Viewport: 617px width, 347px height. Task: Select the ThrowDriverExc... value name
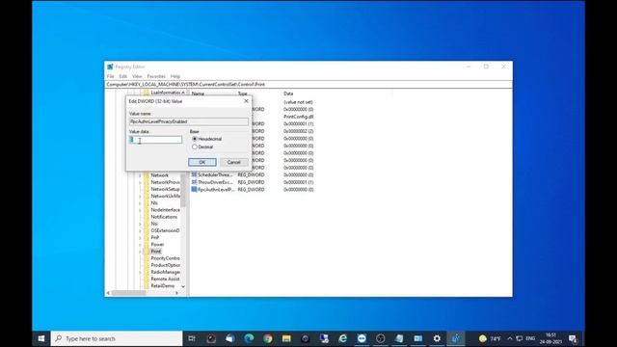tap(215, 182)
